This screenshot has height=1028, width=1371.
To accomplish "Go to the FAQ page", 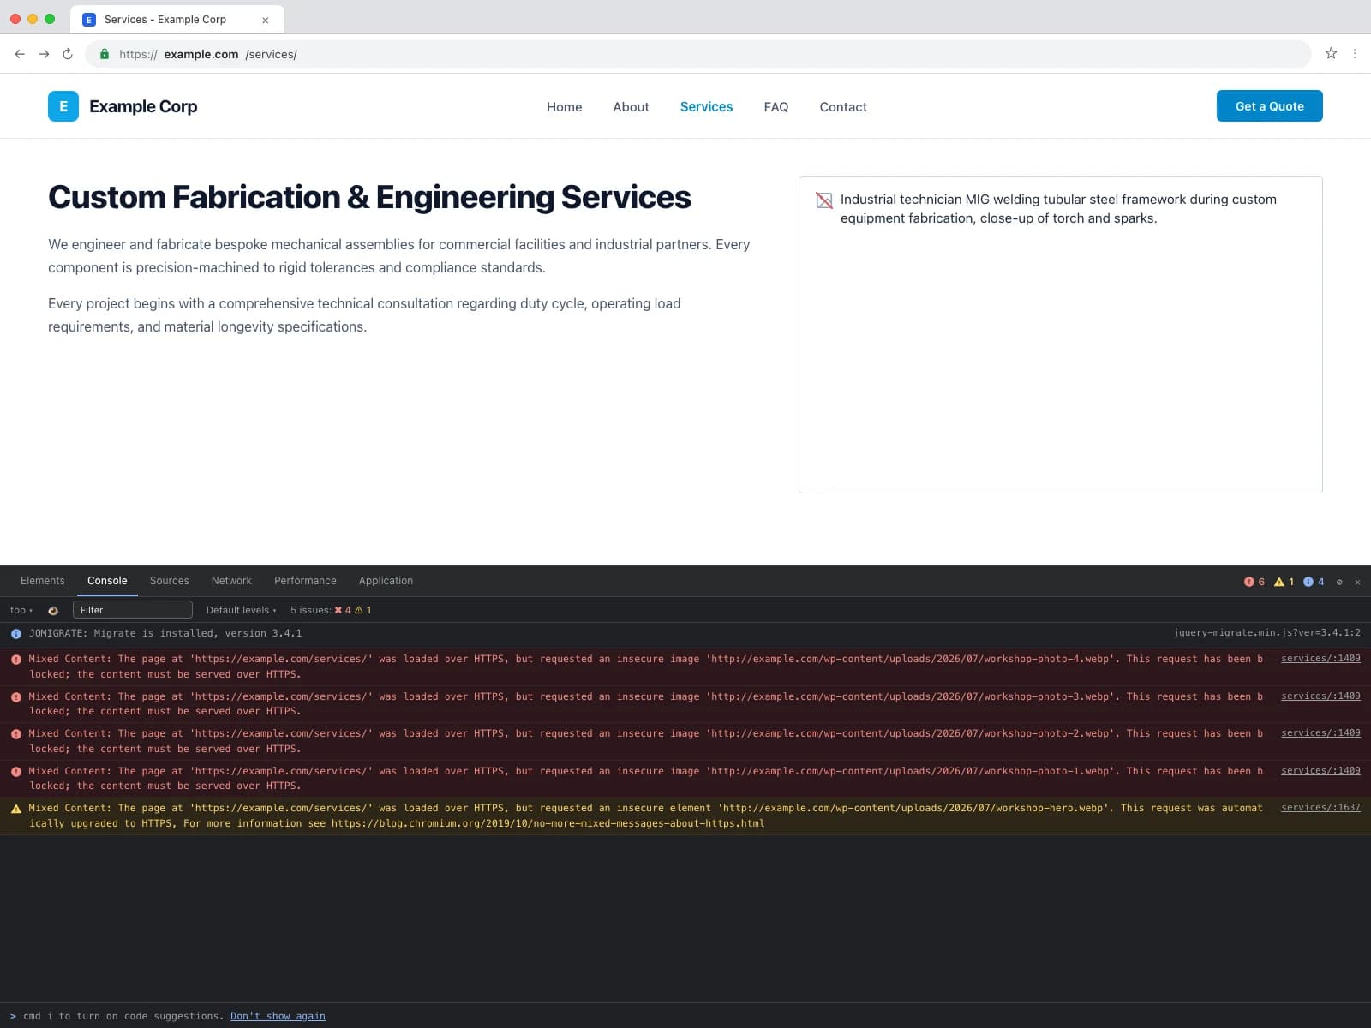I will [x=776, y=107].
